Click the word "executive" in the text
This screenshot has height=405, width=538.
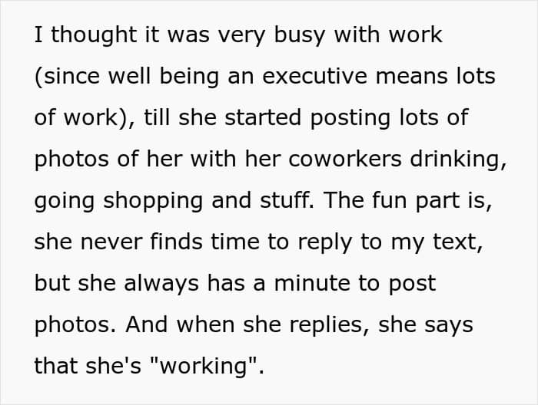coord(314,76)
